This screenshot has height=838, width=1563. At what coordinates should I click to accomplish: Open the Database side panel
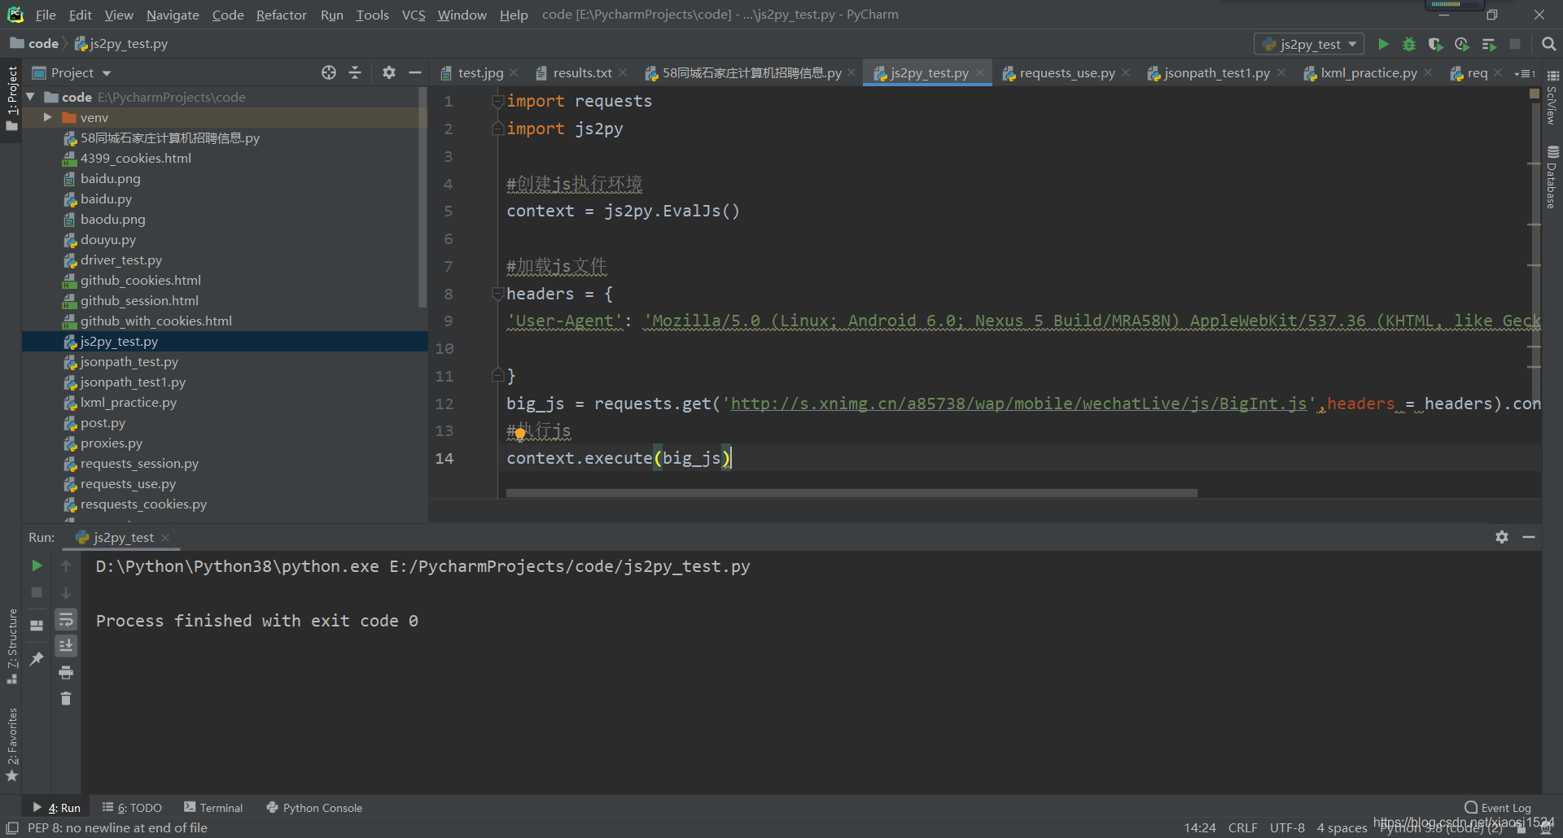[x=1552, y=177]
